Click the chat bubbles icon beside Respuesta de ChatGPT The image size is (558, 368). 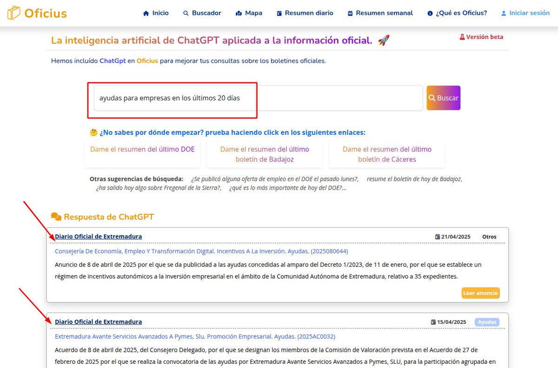[x=56, y=217]
